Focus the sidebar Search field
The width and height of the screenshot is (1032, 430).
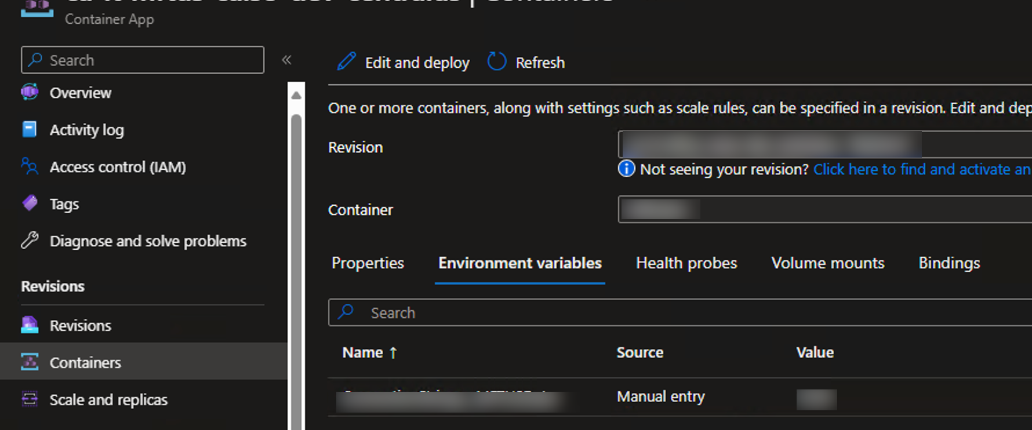coord(143,60)
